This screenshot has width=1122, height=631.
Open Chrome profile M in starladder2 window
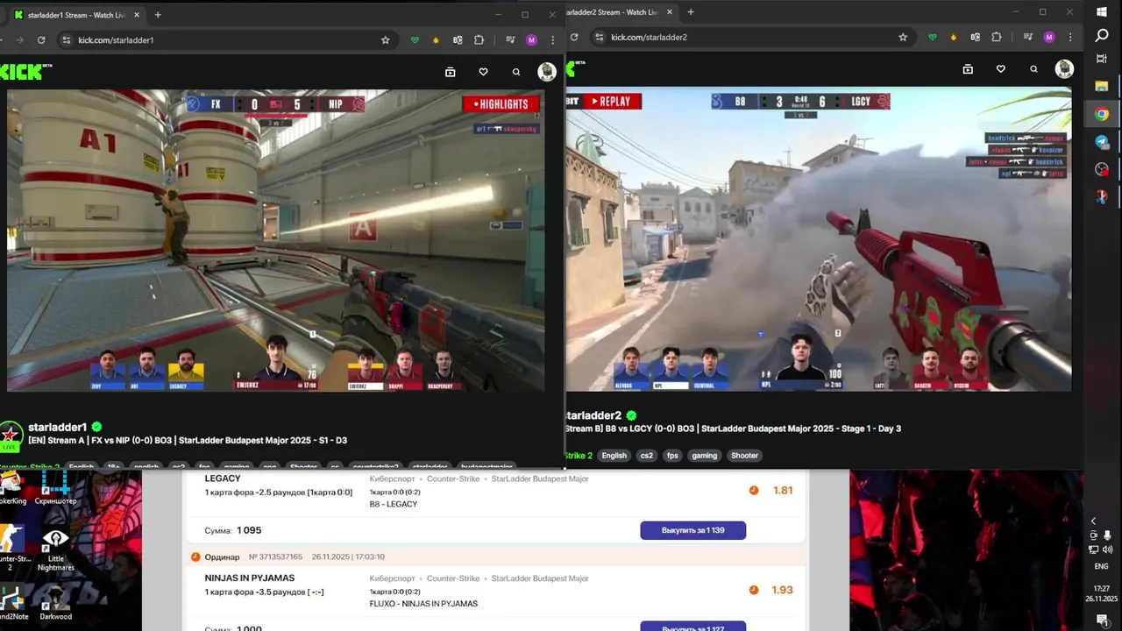click(1049, 37)
